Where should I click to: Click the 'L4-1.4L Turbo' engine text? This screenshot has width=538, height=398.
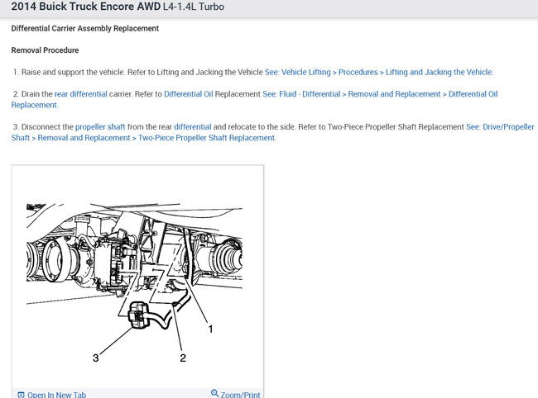(x=194, y=7)
